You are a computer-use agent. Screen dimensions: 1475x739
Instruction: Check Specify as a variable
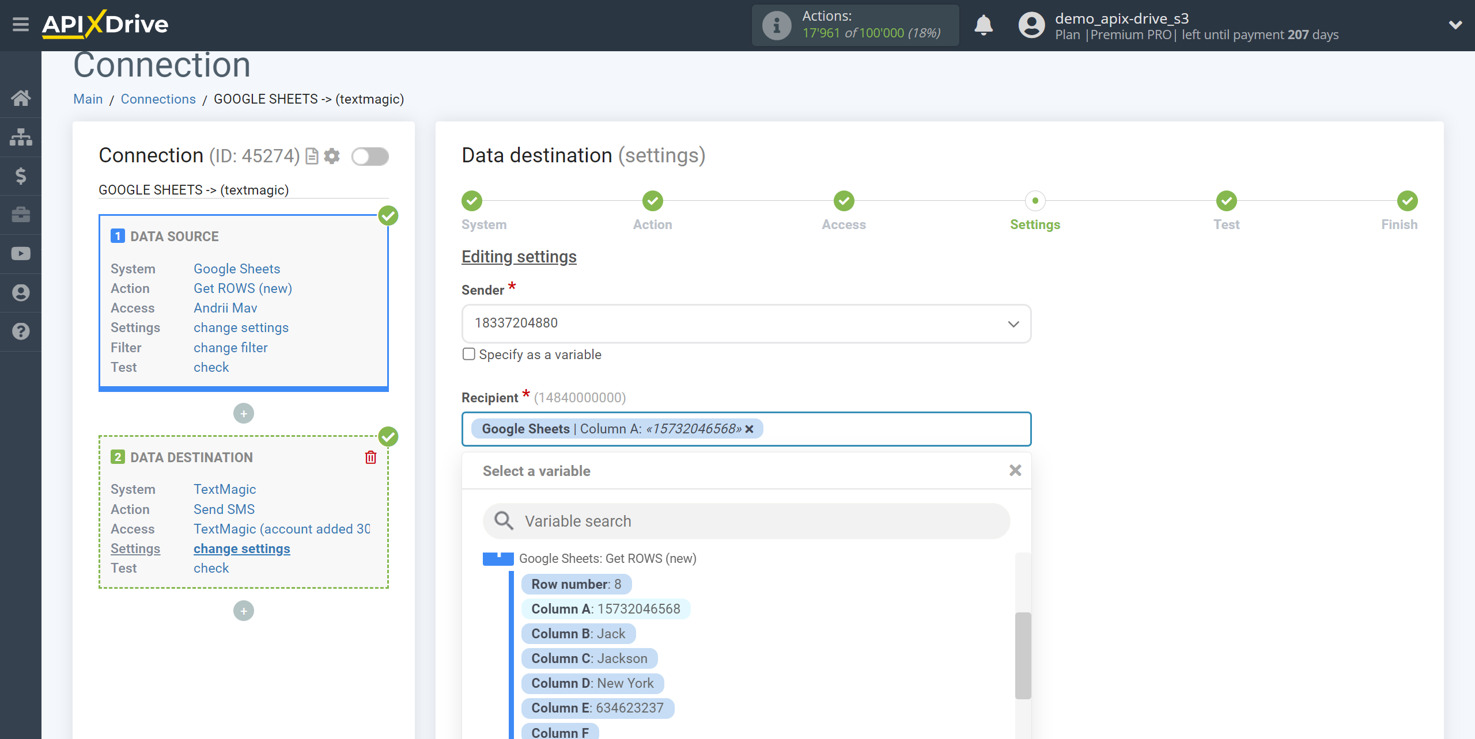(469, 354)
